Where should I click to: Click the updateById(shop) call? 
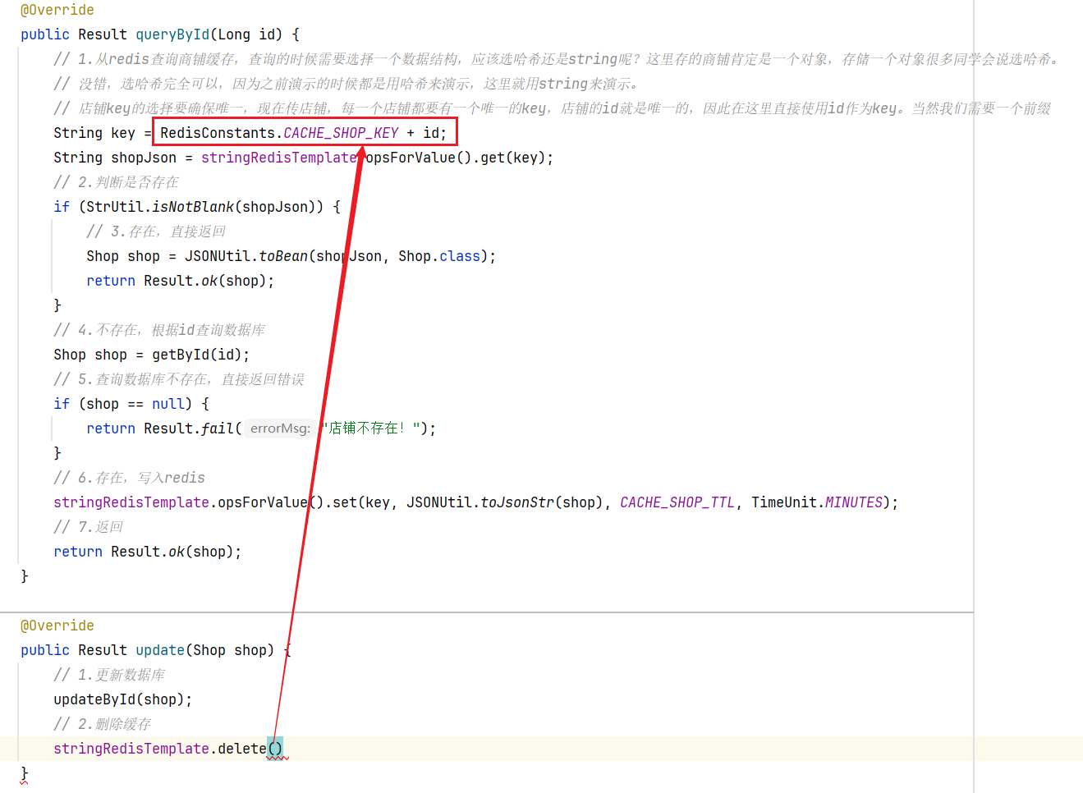(119, 699)
